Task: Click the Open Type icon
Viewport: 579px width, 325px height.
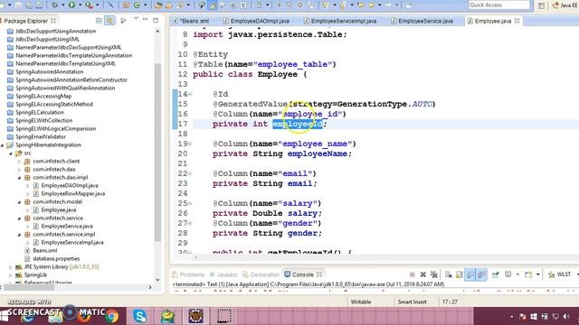Action: [x=158, y=5]
